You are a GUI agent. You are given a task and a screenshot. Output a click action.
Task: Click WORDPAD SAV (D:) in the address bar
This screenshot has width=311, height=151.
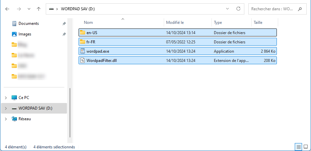[x=78, y=9]
